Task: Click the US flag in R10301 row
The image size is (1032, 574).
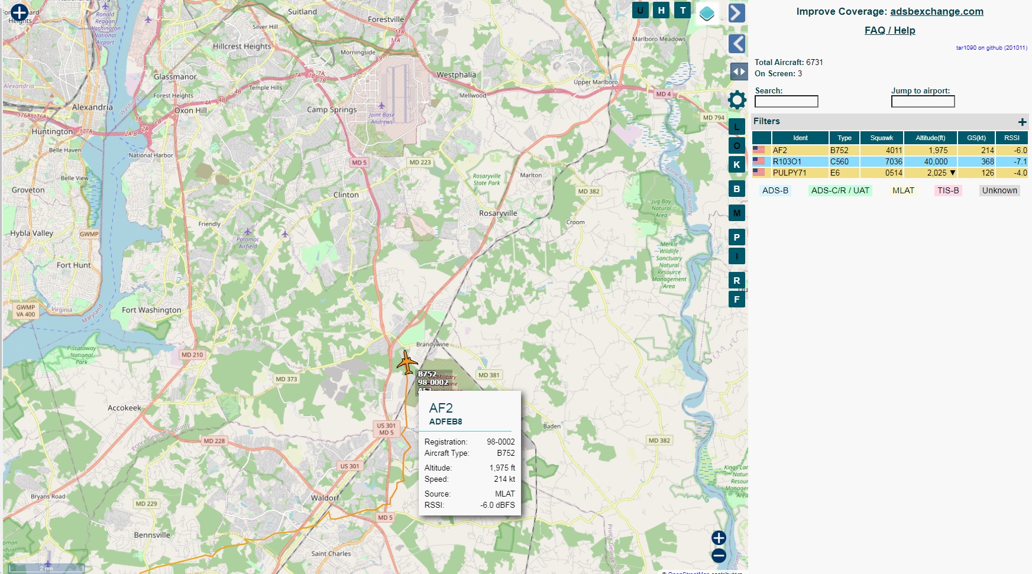Action: click(759, 161)
